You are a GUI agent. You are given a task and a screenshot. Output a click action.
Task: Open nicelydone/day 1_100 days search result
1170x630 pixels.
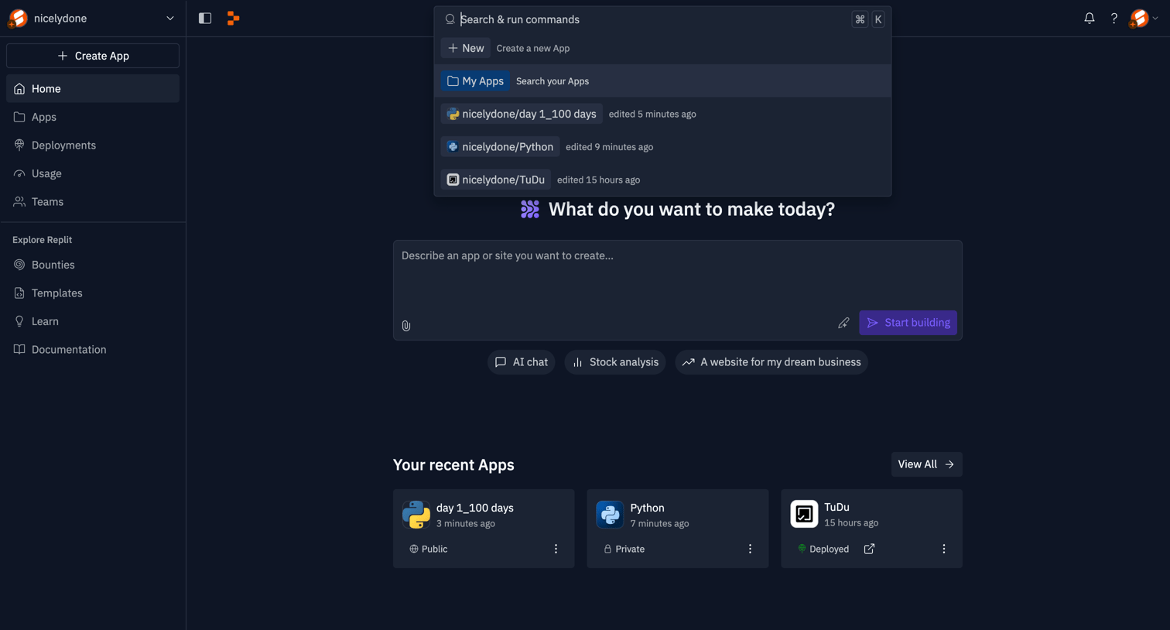[662, 114]
